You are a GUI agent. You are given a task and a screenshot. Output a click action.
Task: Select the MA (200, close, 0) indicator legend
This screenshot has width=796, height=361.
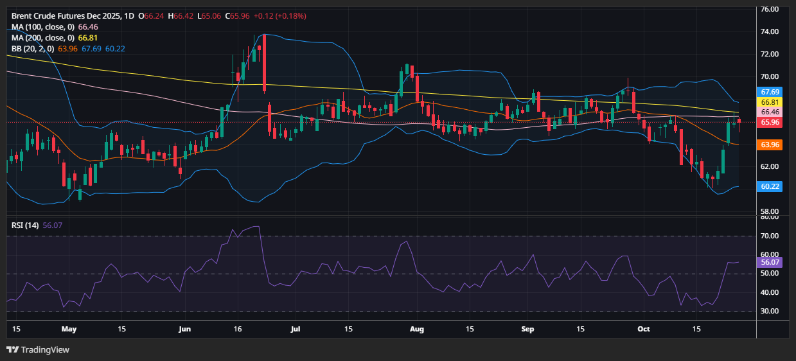(x=43, y=38)
